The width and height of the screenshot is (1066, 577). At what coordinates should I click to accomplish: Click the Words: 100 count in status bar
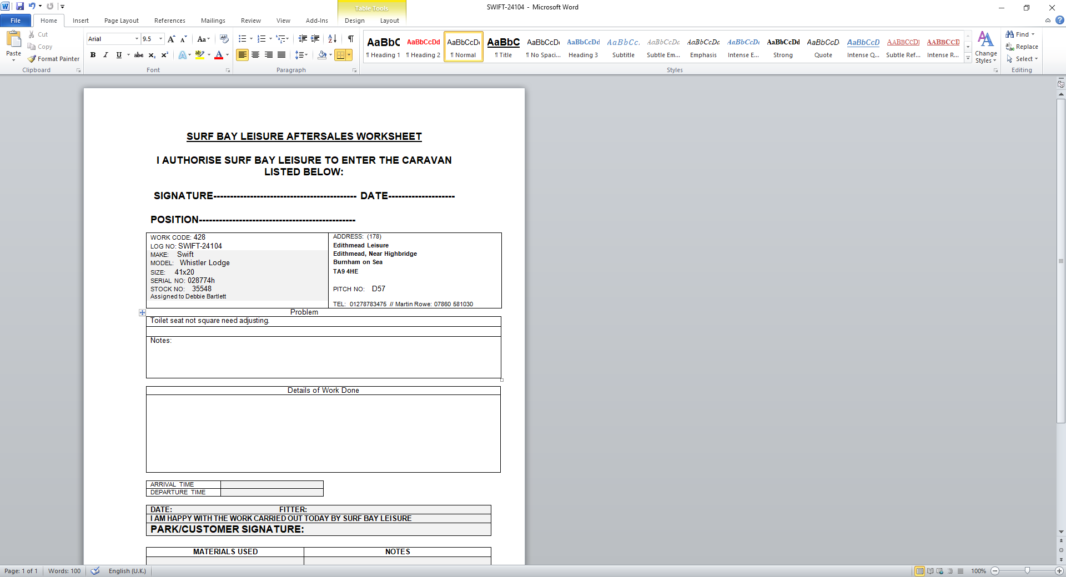point(64,571)
